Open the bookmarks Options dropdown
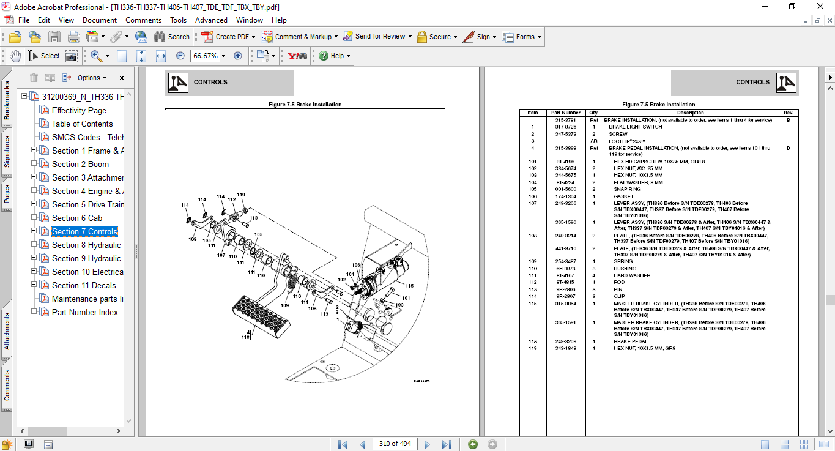Screen dimensions: 835x451 tap(92, 78)
